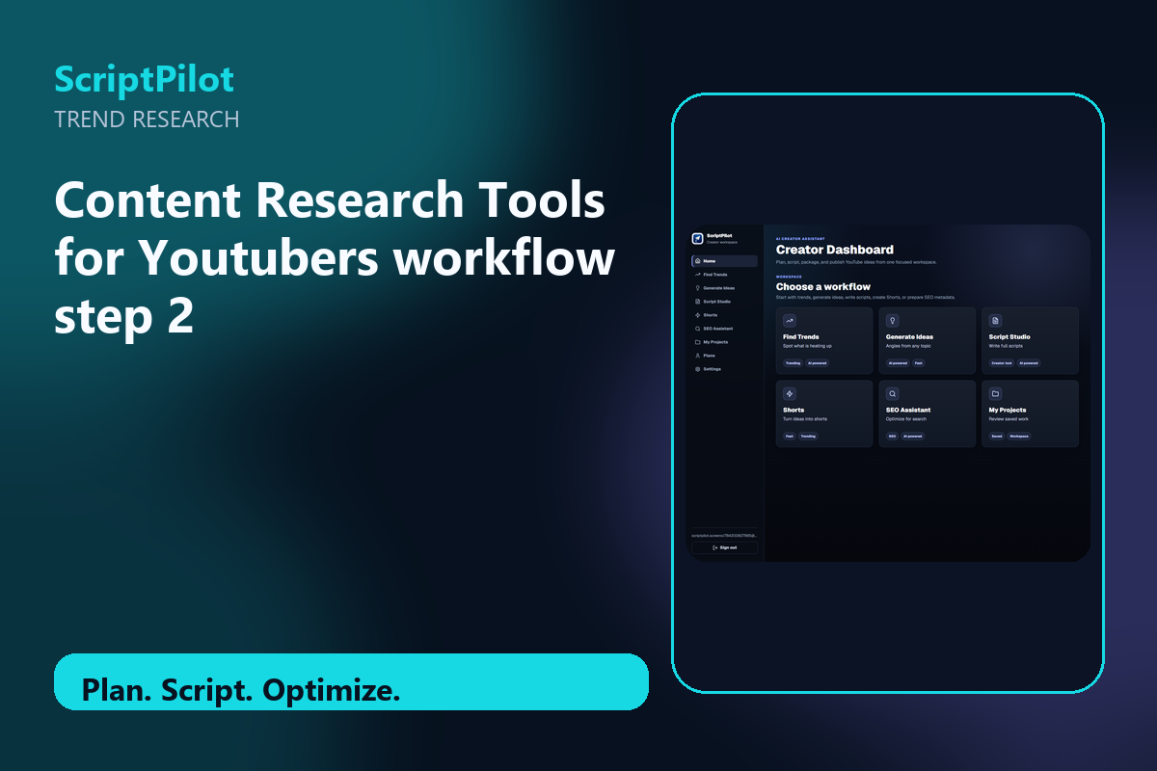Click the Sign out button

point(724,547)
